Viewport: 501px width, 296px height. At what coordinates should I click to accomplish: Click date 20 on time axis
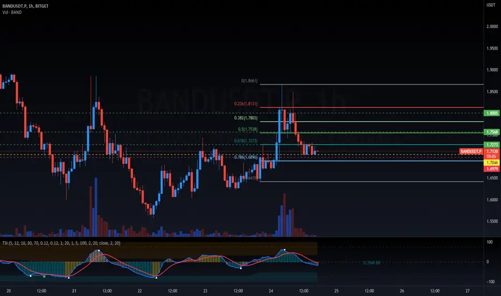[9, 291]
